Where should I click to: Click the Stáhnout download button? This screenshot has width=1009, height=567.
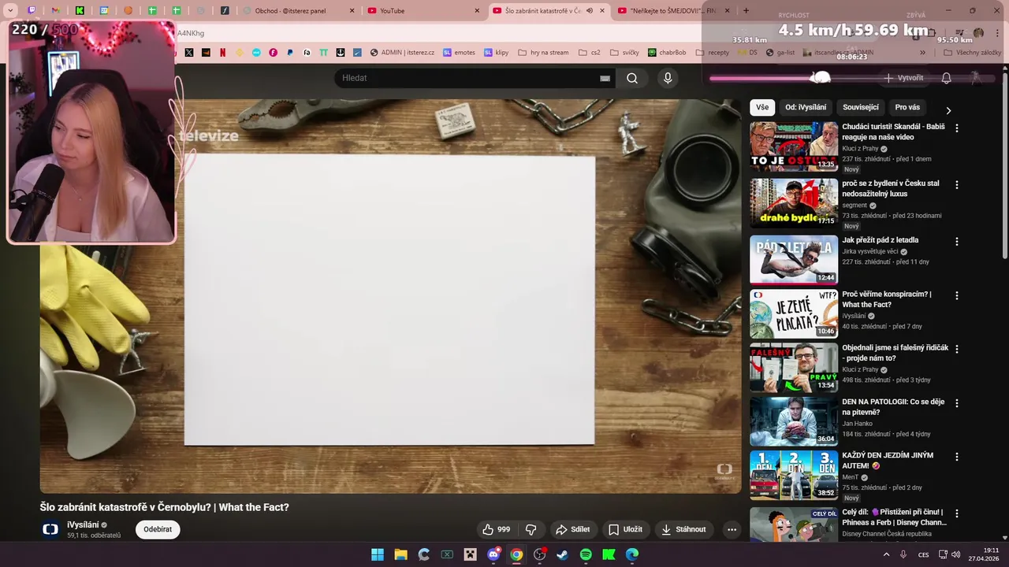(x=683, y=529)
